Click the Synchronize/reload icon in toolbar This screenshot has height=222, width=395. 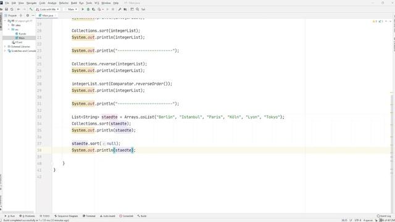click(x=12, y=9)
